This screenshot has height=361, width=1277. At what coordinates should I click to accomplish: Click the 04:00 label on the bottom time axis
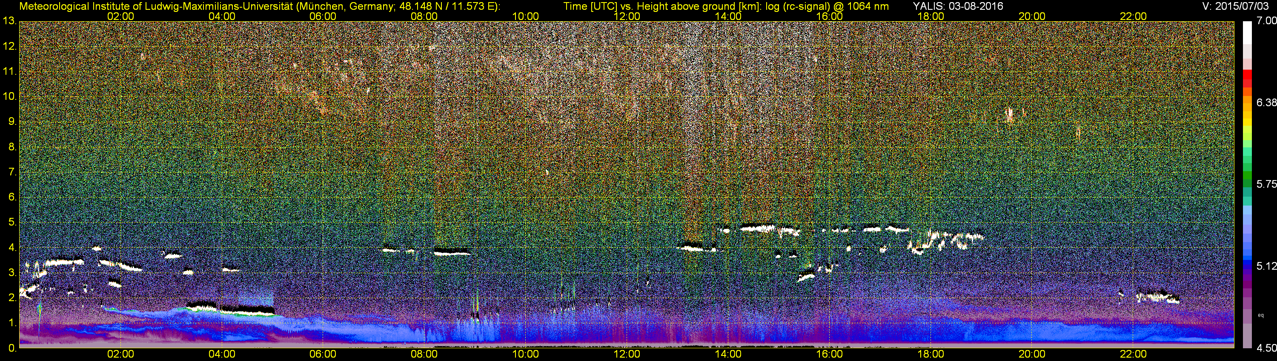click(222, 355)
